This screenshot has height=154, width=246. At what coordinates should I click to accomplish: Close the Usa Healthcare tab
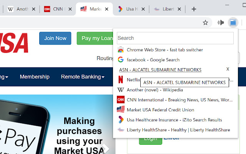pyautogui.click(x=143, y=9)
